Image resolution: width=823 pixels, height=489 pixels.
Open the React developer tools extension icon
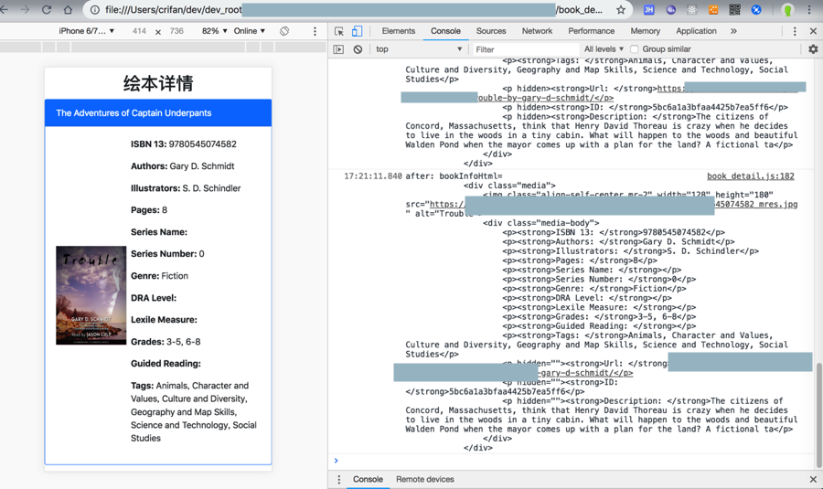pos(692,9)
